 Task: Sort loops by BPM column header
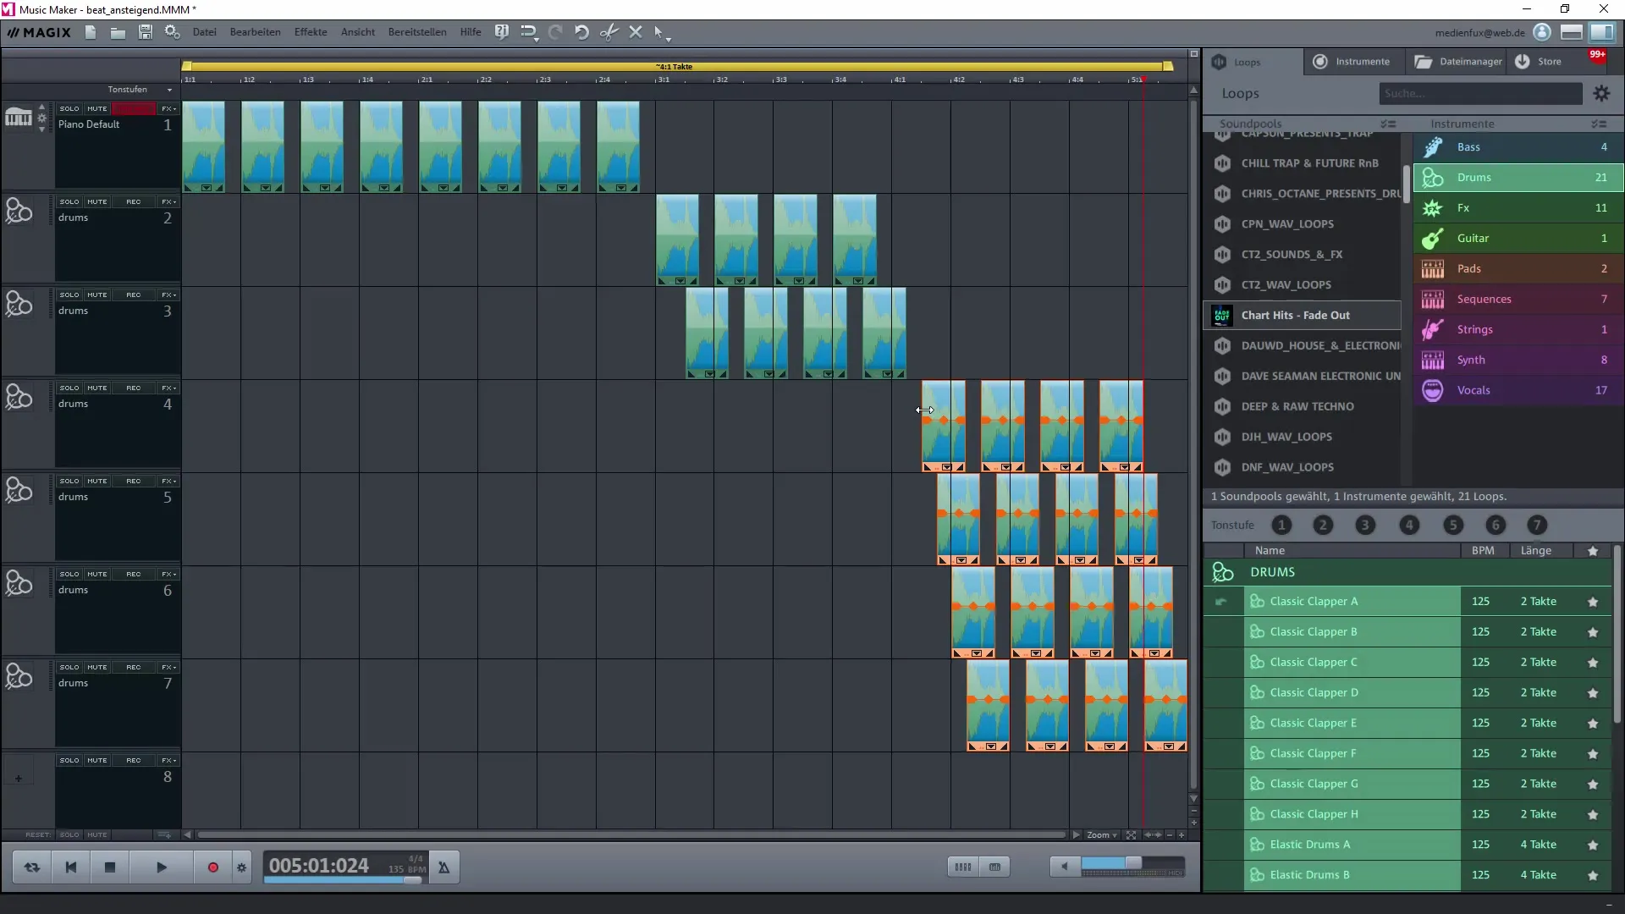1483,551
